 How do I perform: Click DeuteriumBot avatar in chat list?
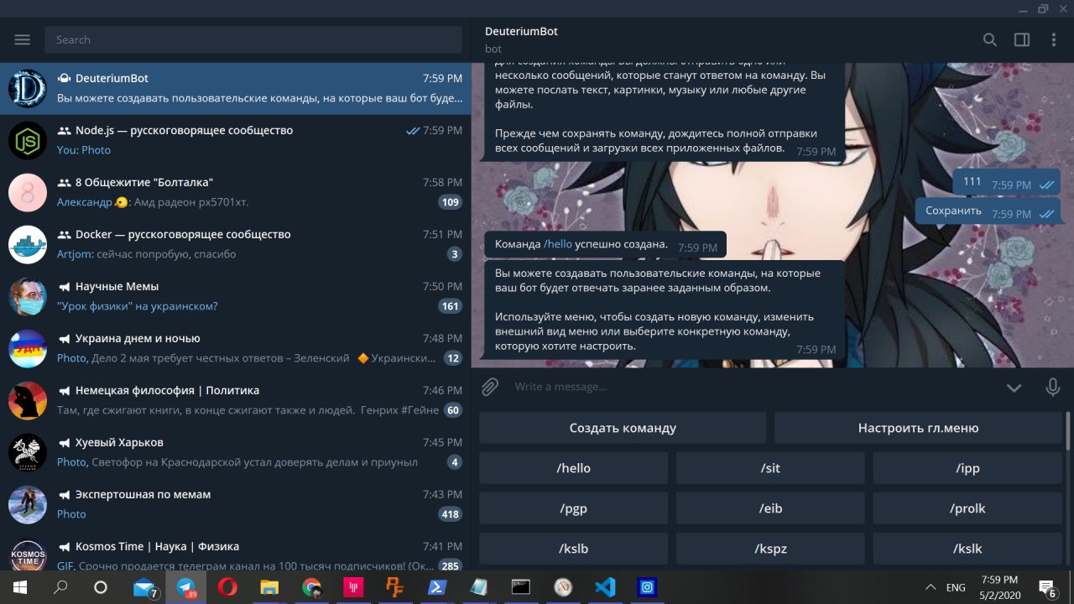pyautogui.click(x=28, y=89)
